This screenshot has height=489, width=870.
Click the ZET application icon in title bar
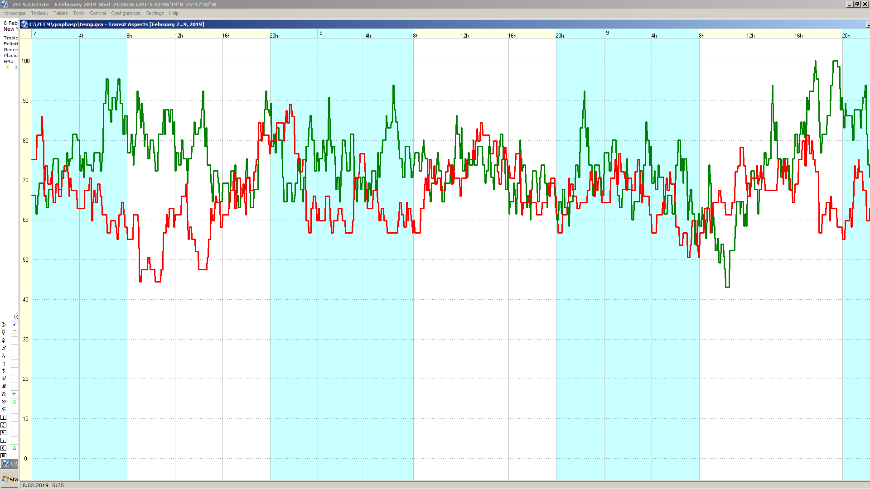click(5, 4)
